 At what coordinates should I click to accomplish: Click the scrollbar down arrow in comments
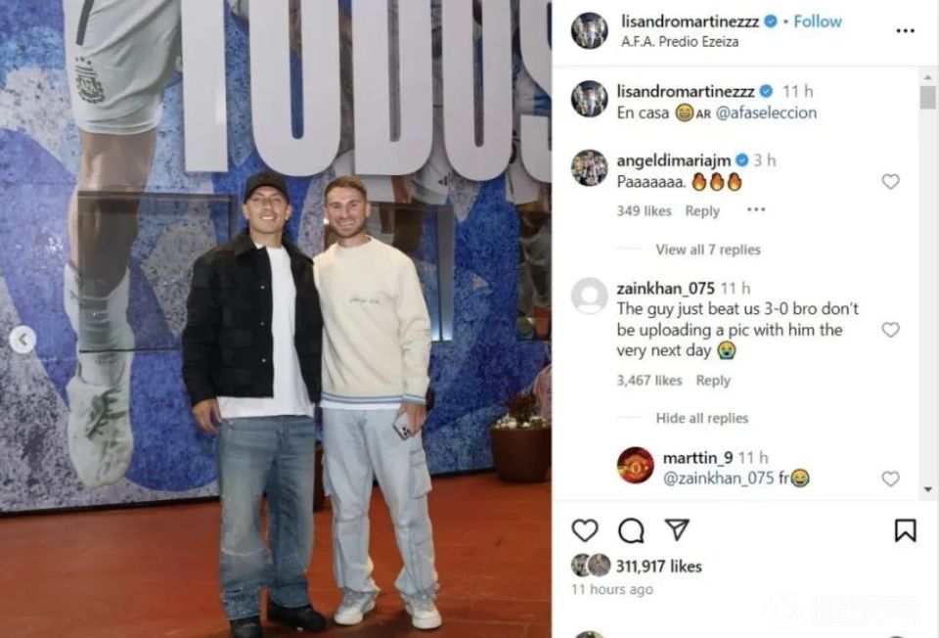coord(928,489)
